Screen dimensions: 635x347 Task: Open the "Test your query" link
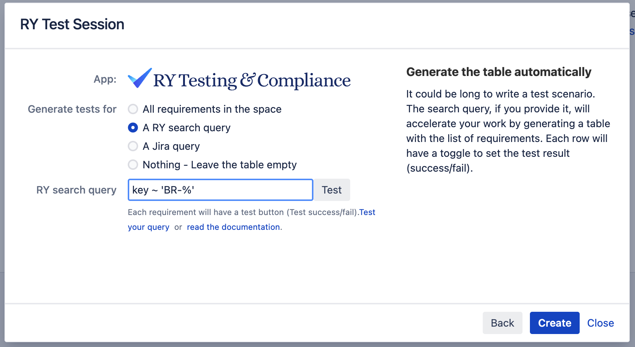pyautogui.click(x=149, y=227)
